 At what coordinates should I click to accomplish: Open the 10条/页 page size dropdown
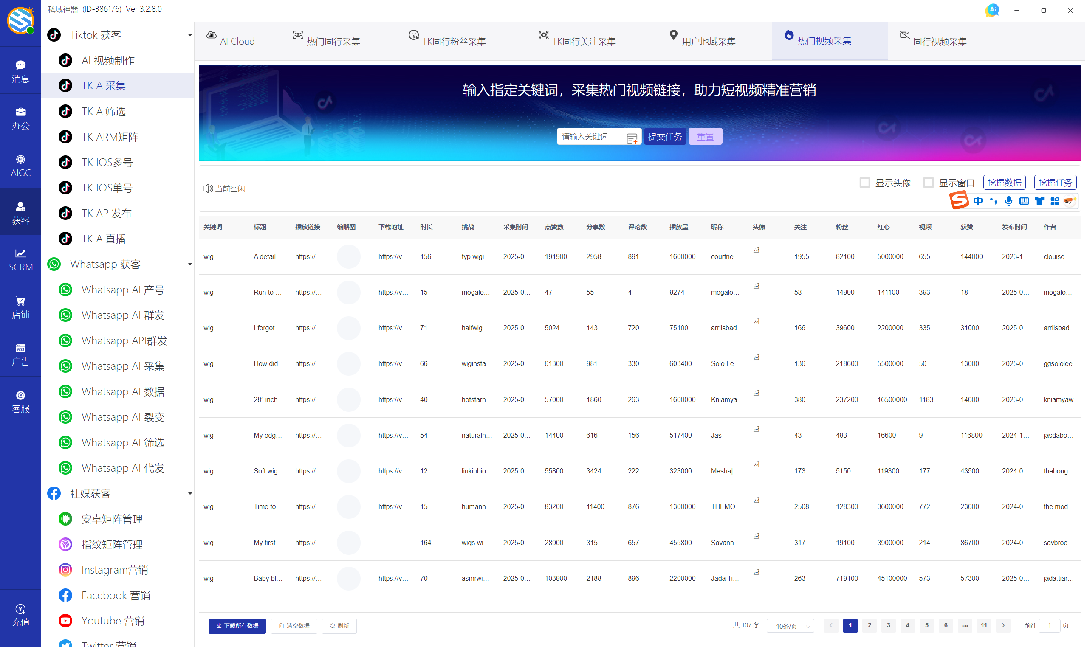[x=791, y=626]
